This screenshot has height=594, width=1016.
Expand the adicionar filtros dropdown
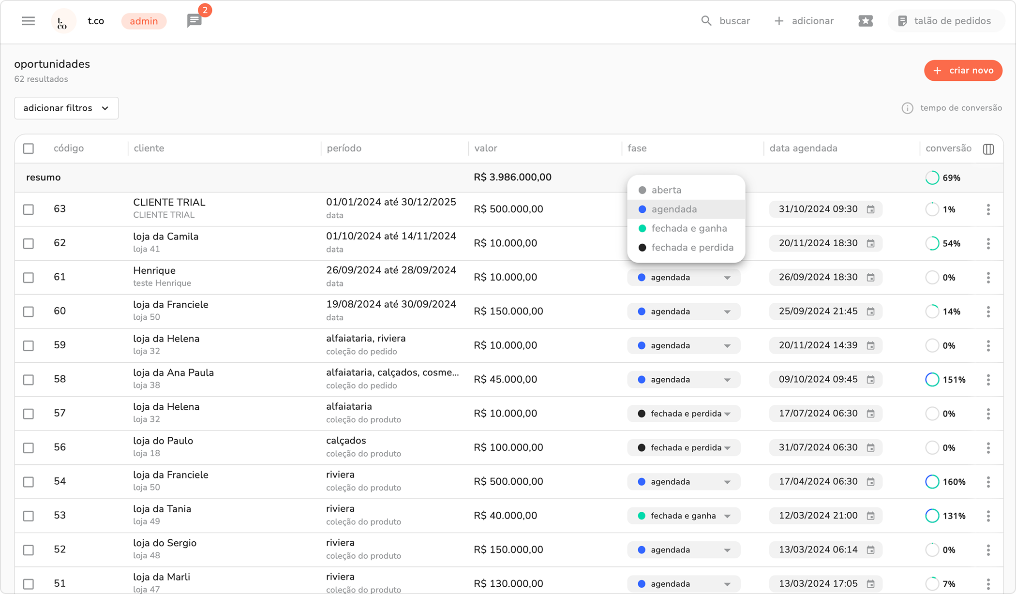pos(66,108)
